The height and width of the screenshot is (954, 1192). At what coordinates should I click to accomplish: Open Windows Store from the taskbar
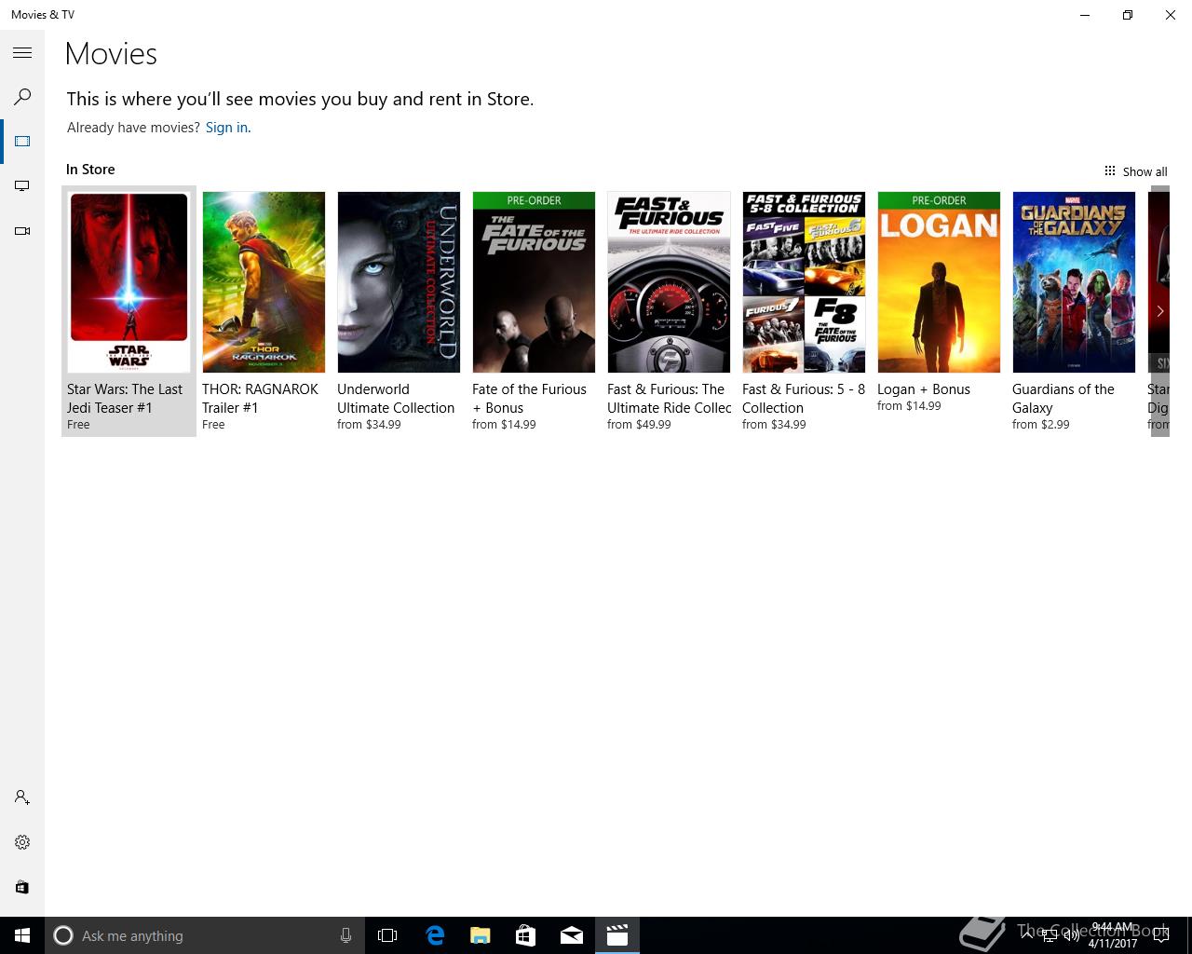click(x=525, y=935)
